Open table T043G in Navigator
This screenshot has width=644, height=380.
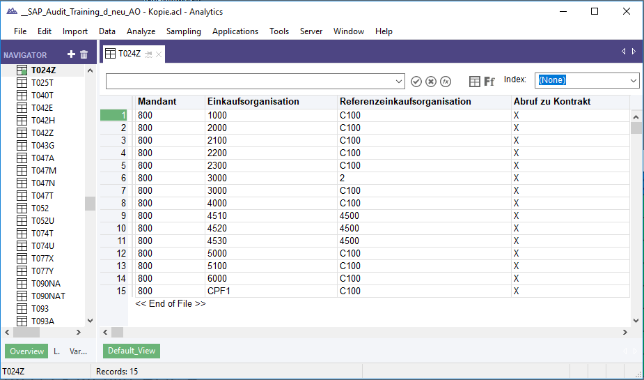coord(42,146)
